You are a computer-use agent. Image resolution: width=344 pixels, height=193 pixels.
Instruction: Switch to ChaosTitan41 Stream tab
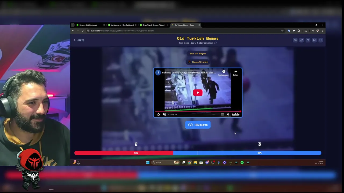coord(153,25)
